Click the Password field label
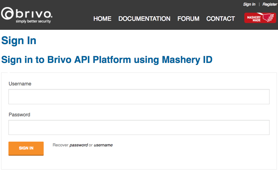 coord(19,115)
